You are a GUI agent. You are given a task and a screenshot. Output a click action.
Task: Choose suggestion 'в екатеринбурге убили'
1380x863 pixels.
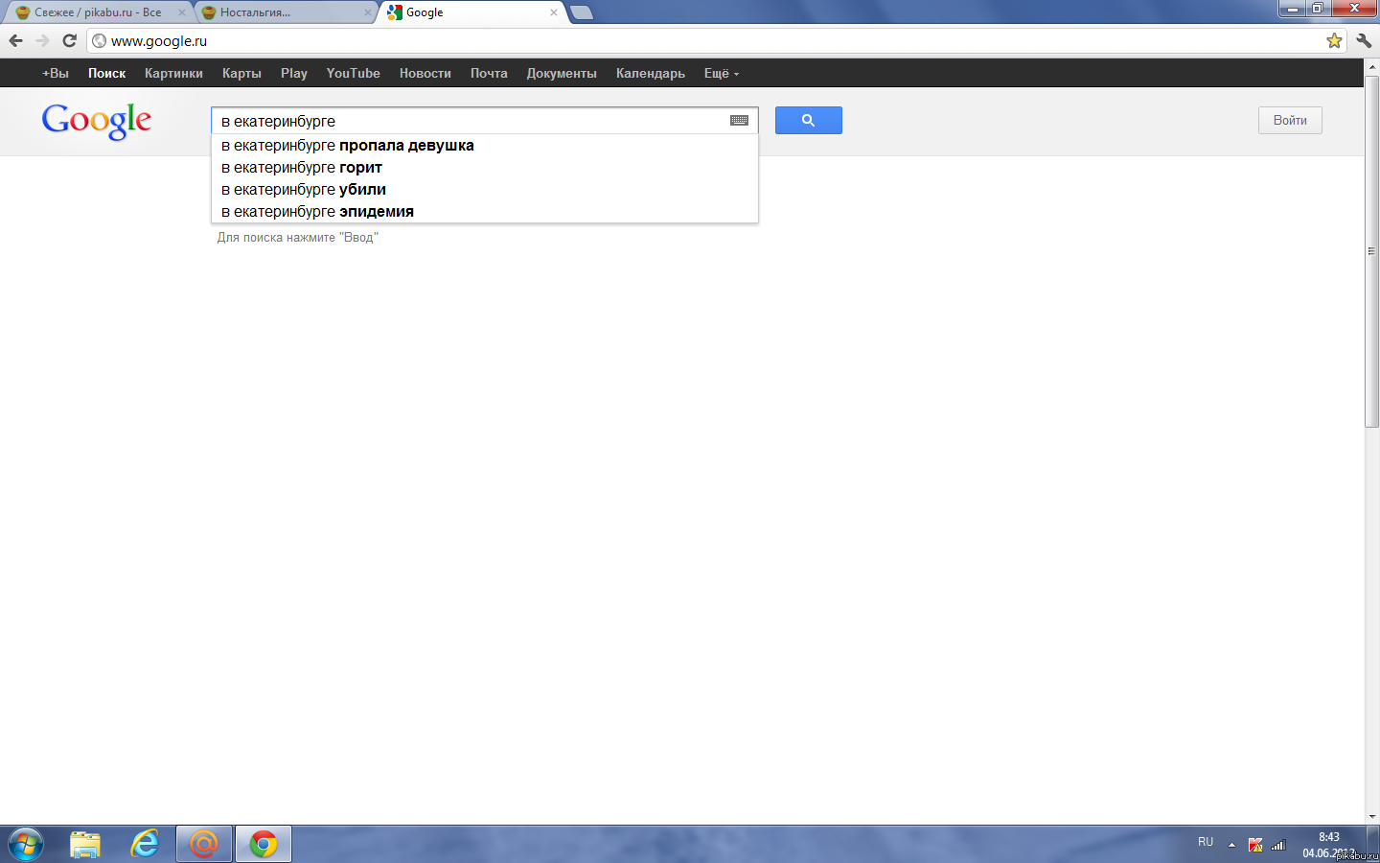point(485,190)
